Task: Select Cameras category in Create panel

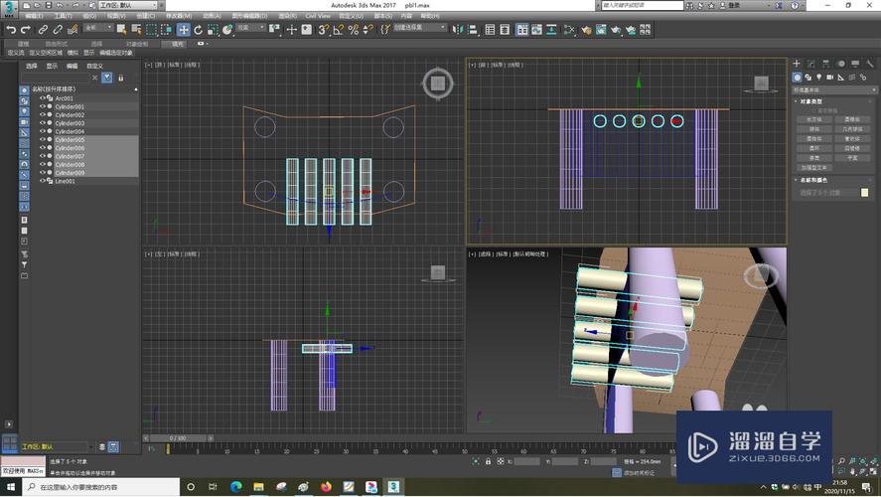Action: coord(830,77)
